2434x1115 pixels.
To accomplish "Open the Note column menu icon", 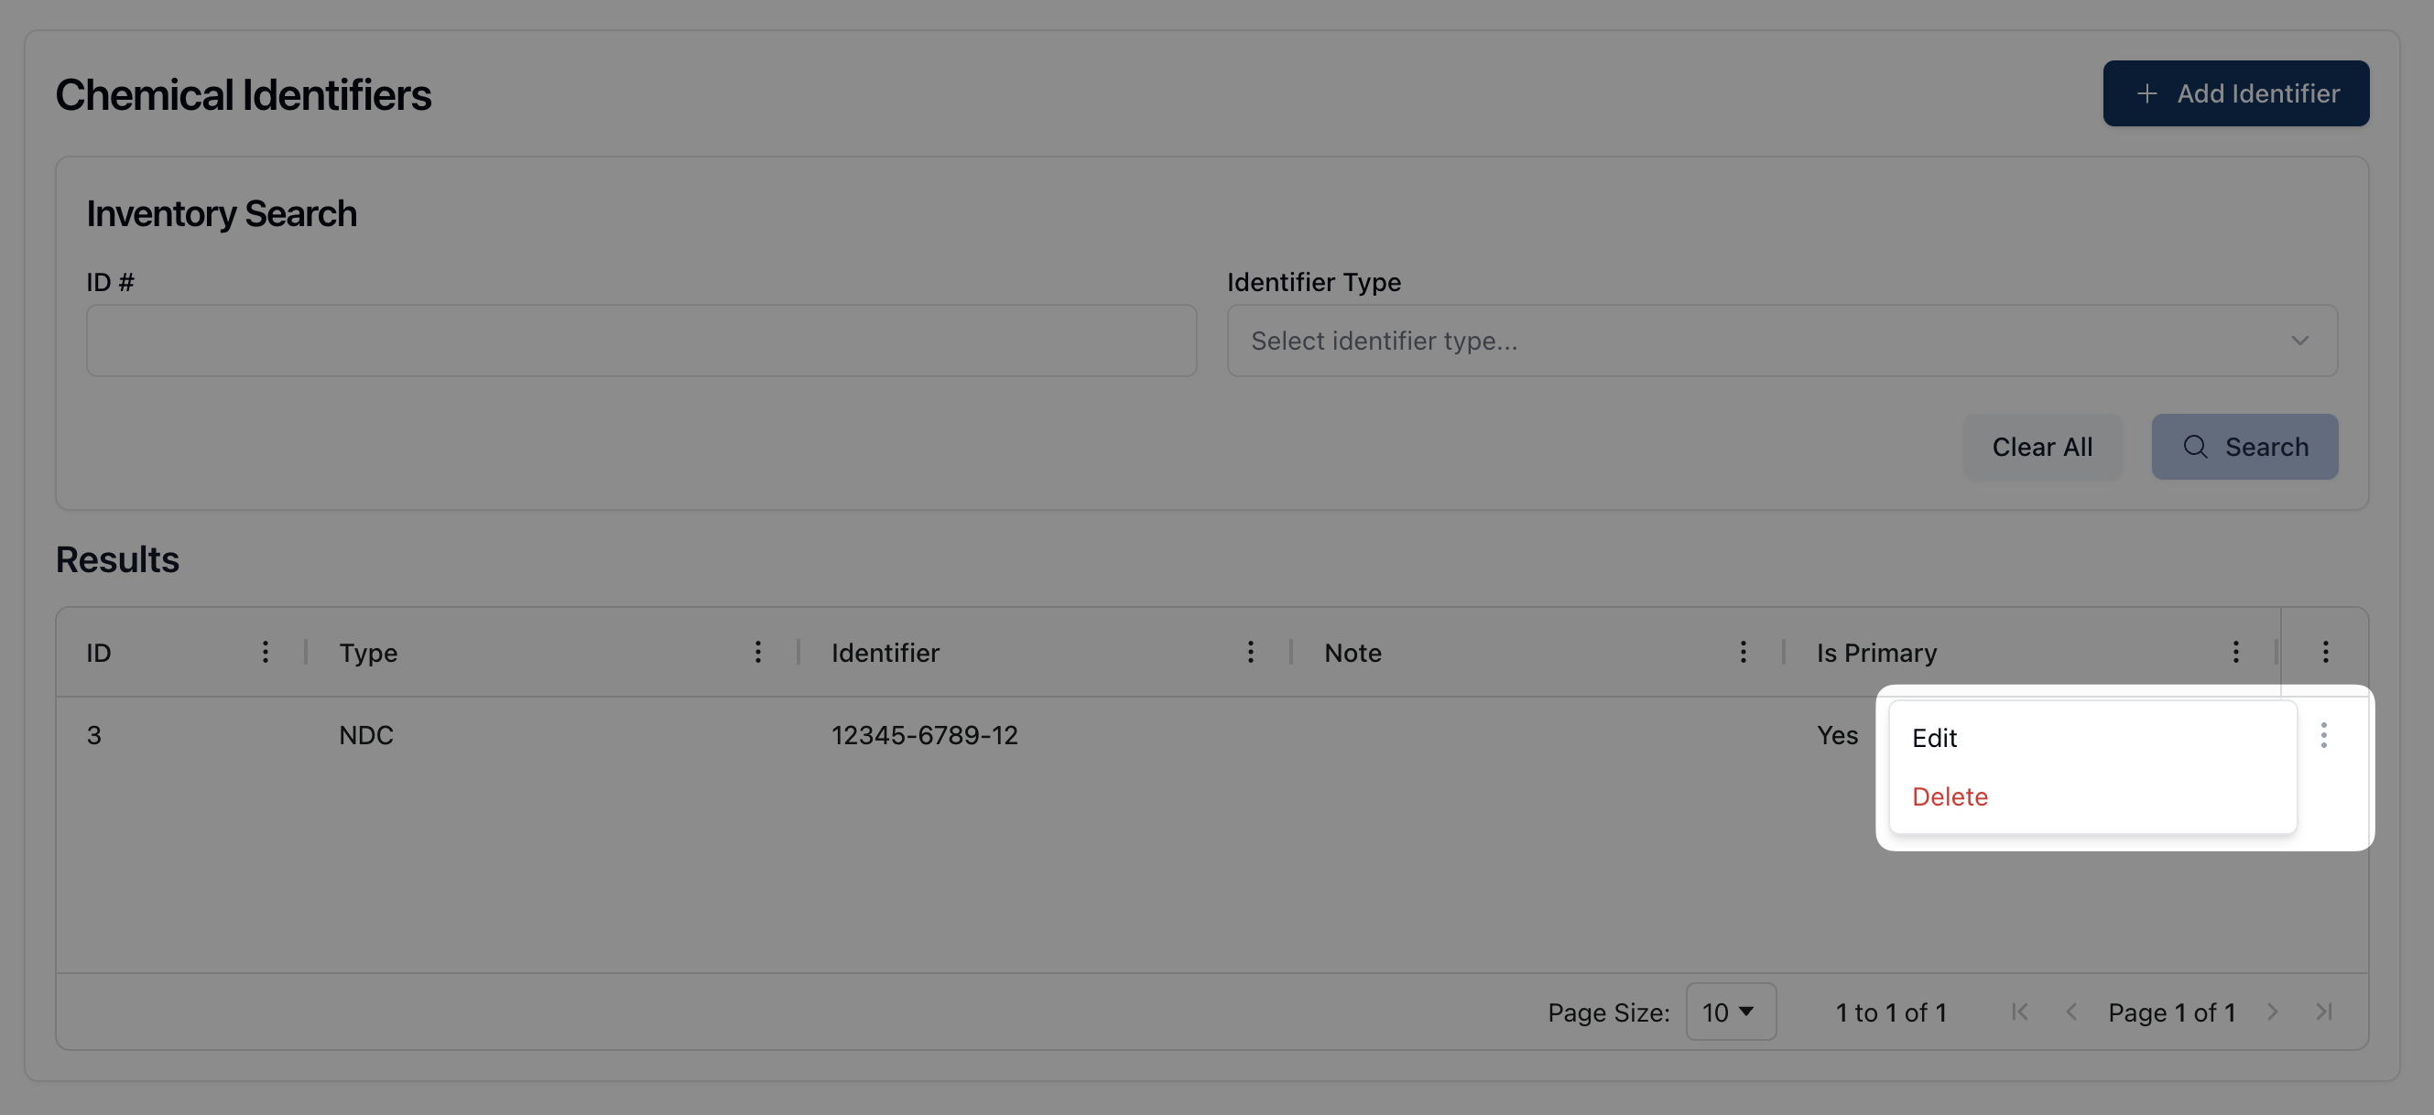I will [1744, 652].
